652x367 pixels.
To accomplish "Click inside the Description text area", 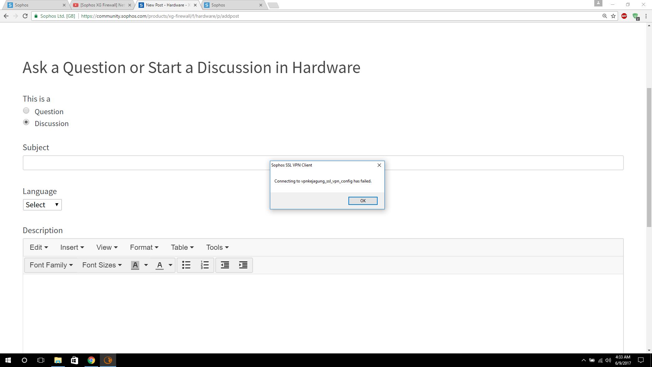I will tap(323, 313).
